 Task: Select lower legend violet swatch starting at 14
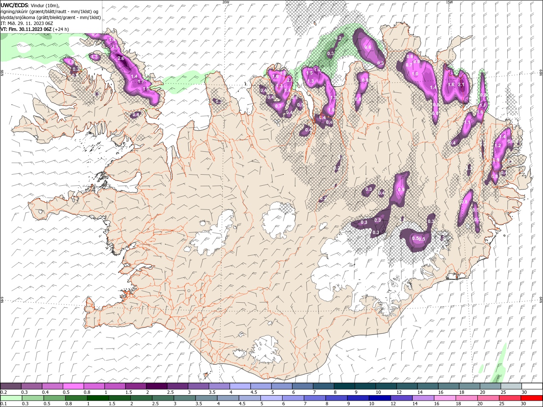[423, 398]
